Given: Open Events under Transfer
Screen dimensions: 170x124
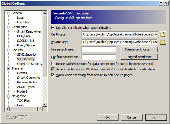Looking at the screenshot, I should [x=22, y=73].
